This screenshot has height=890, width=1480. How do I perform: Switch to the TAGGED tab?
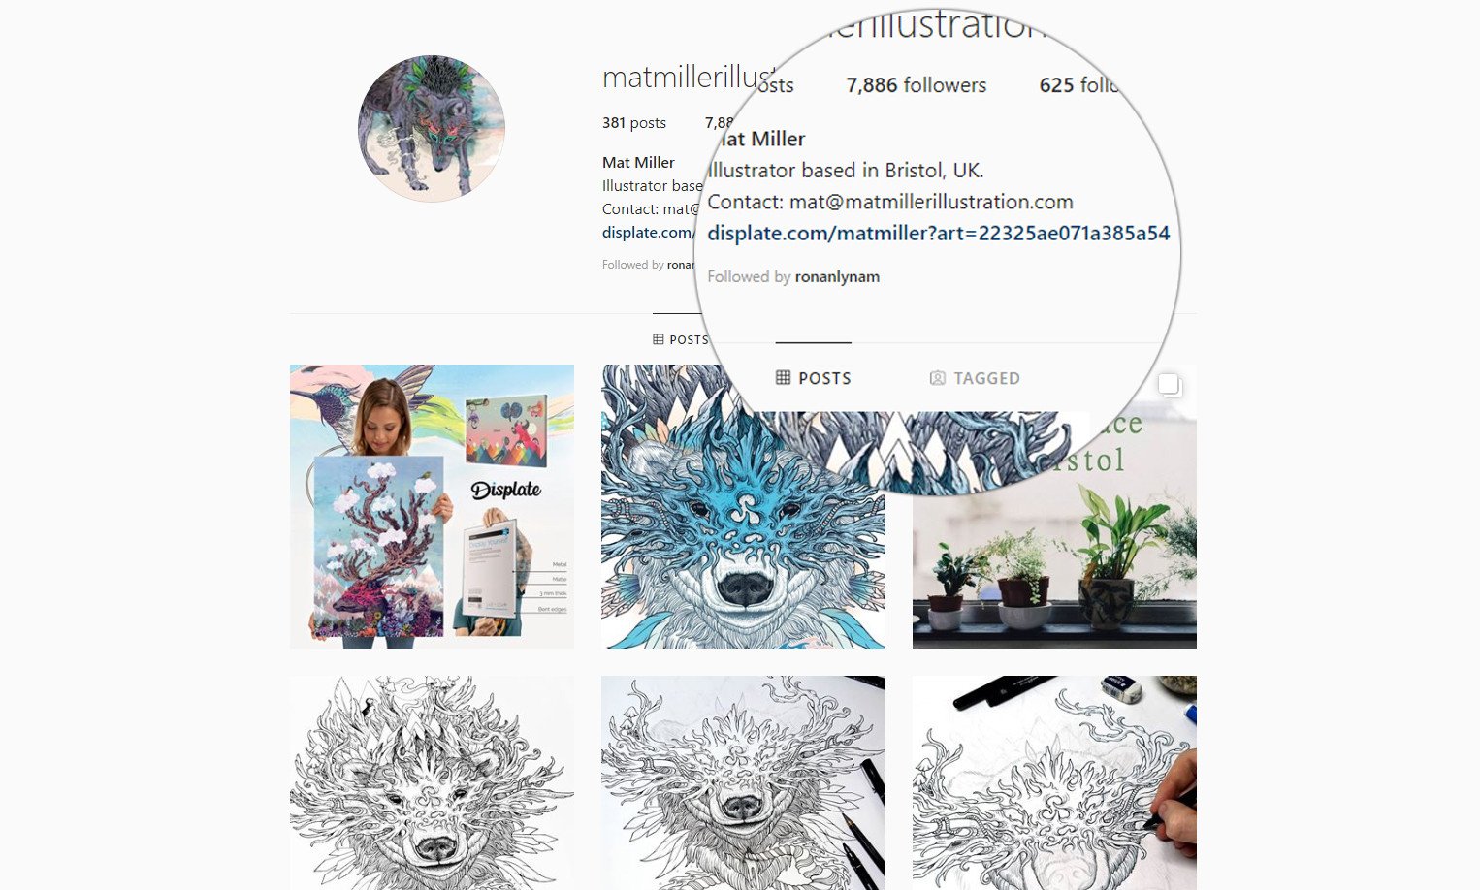pyautogui.click(x=975, y=378)
